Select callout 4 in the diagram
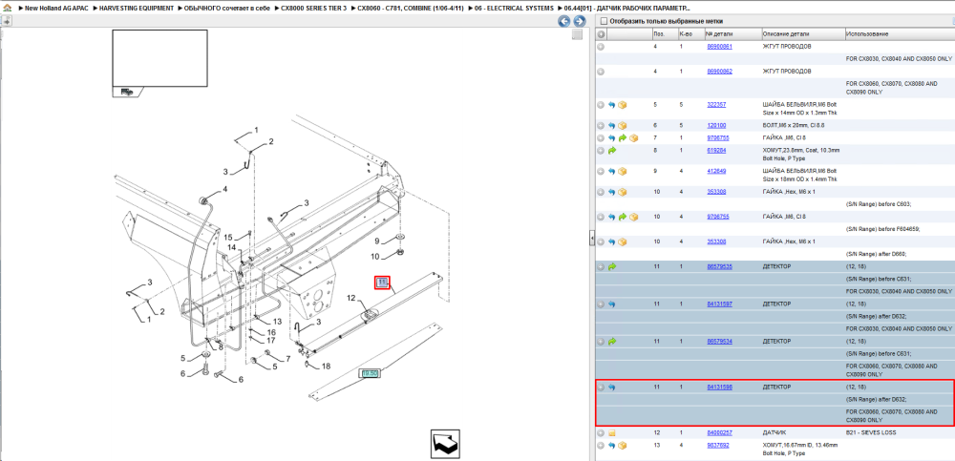 224,189
